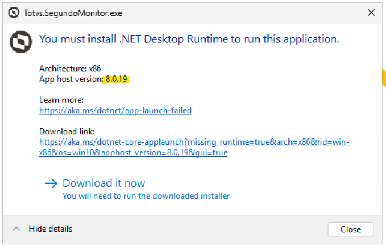Click the Hide details label

coord(51,229)
